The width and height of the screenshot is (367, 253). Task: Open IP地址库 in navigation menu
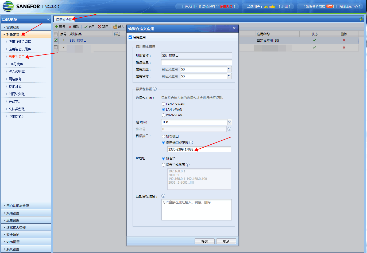[15, 86]
